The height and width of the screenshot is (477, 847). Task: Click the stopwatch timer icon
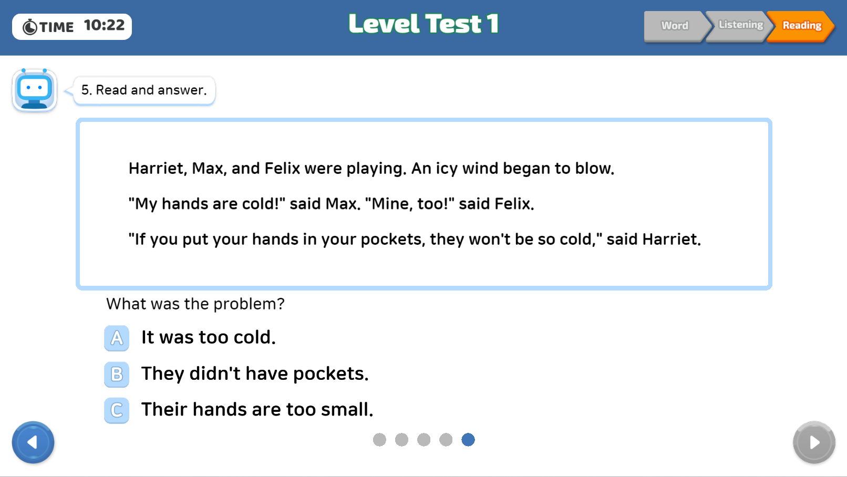(x=30, y=27)
